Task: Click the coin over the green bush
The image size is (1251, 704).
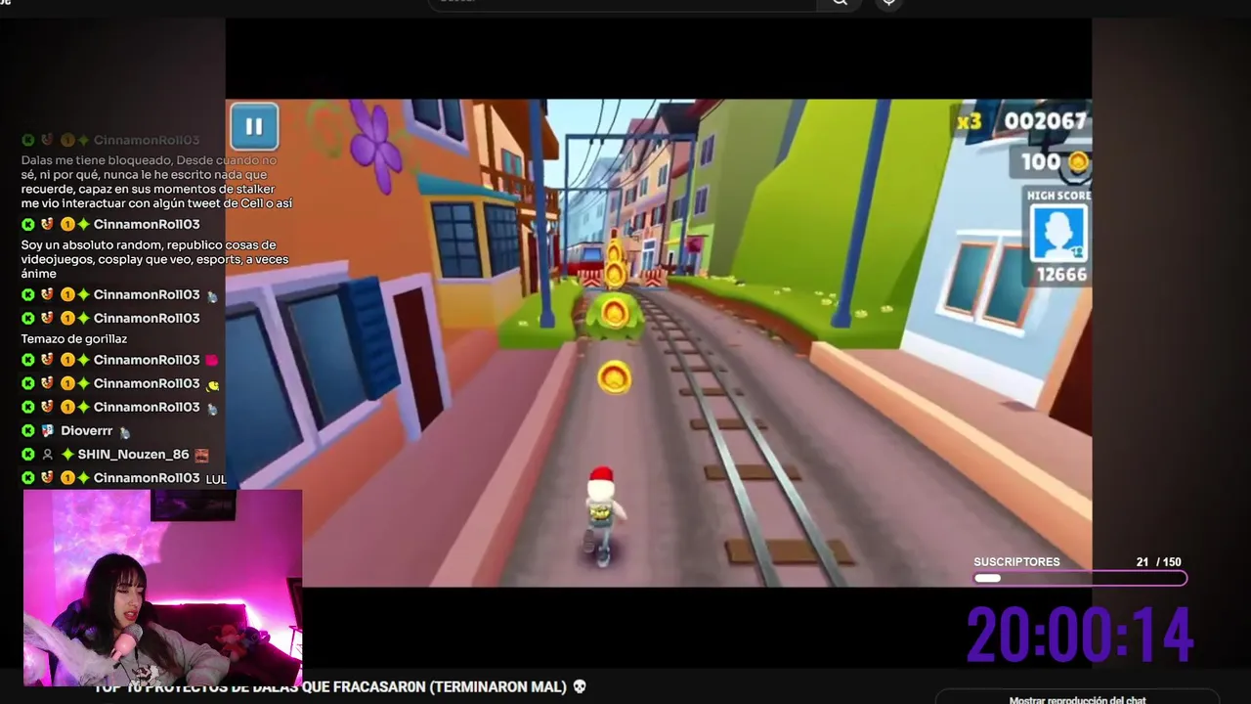Action: coord(614,313)
